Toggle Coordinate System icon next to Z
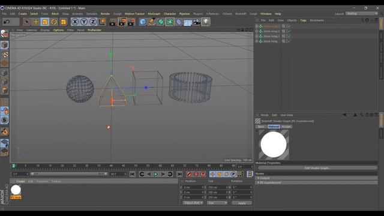This screenshot has width=384, height=216. click(102, 22)
